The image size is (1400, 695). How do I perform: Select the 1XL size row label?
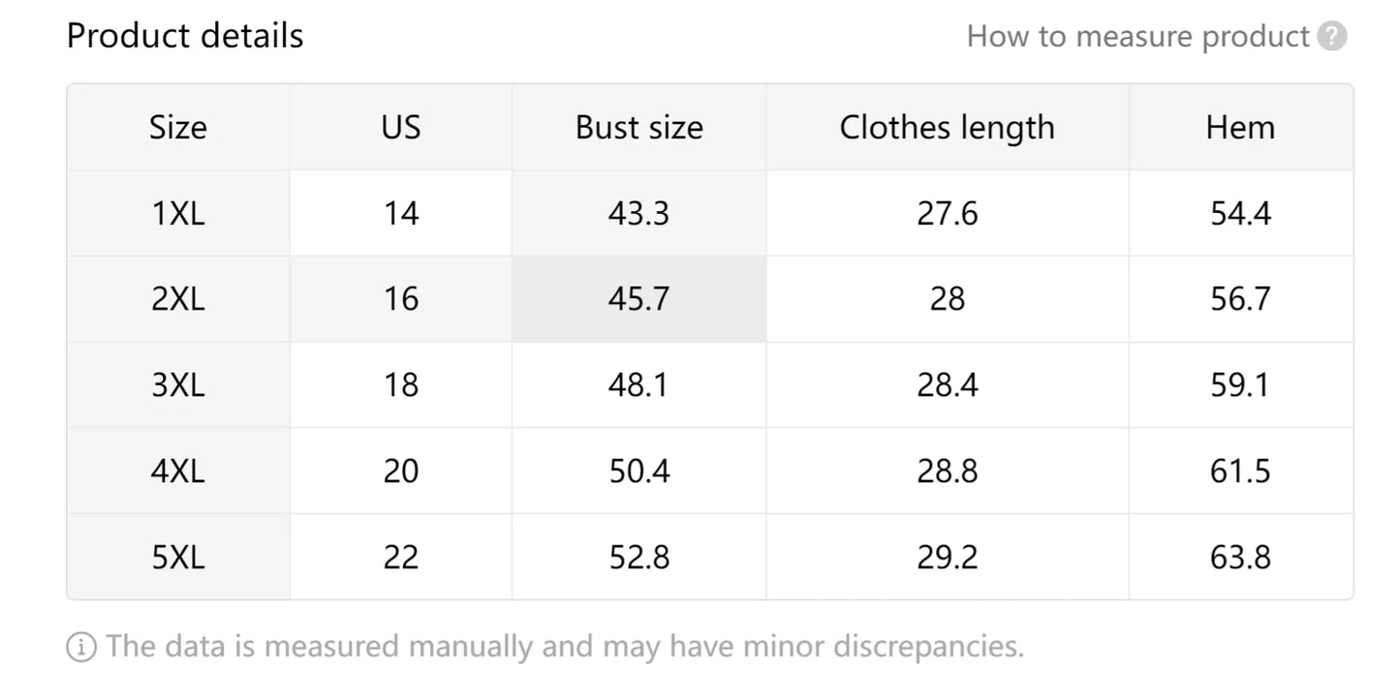(x=177, y=213)
